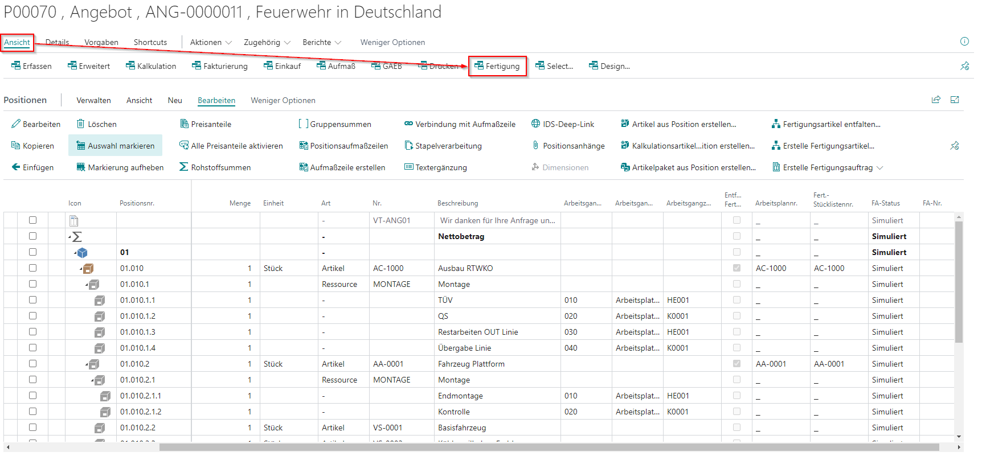The image size is (982, 456).
Task: Select the checkbox of the Nettobetrag row
Action: click(x=32, y=236)
